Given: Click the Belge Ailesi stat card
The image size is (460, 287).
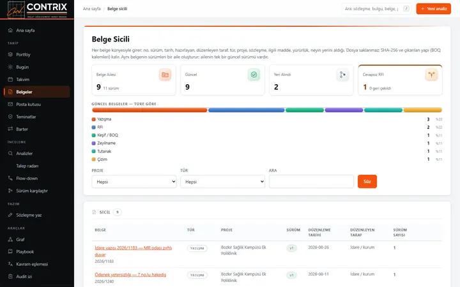Looking at the screenshot, I should 134,80.
